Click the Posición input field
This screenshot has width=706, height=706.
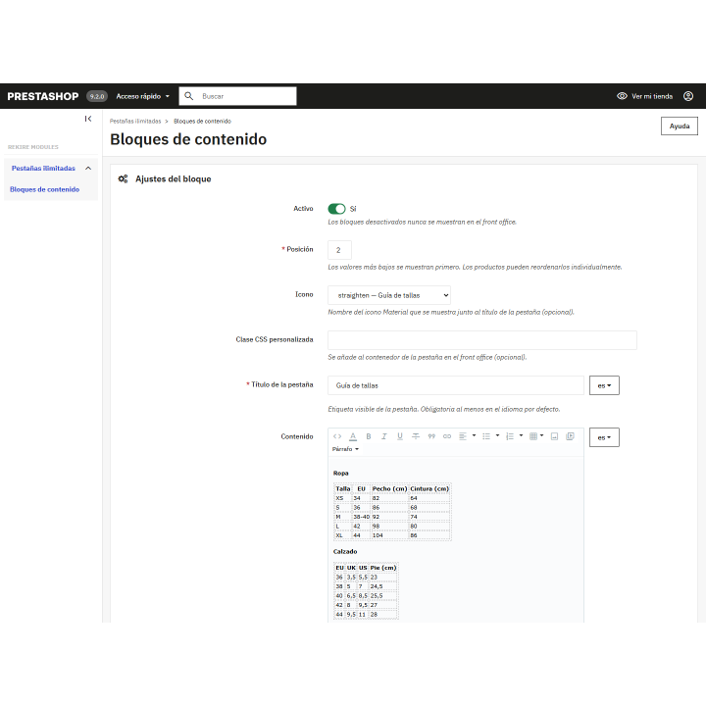(339, 250)
